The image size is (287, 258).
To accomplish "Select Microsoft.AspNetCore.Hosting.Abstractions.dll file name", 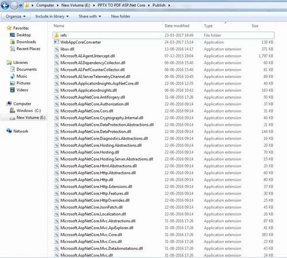I will click(101, 145).
